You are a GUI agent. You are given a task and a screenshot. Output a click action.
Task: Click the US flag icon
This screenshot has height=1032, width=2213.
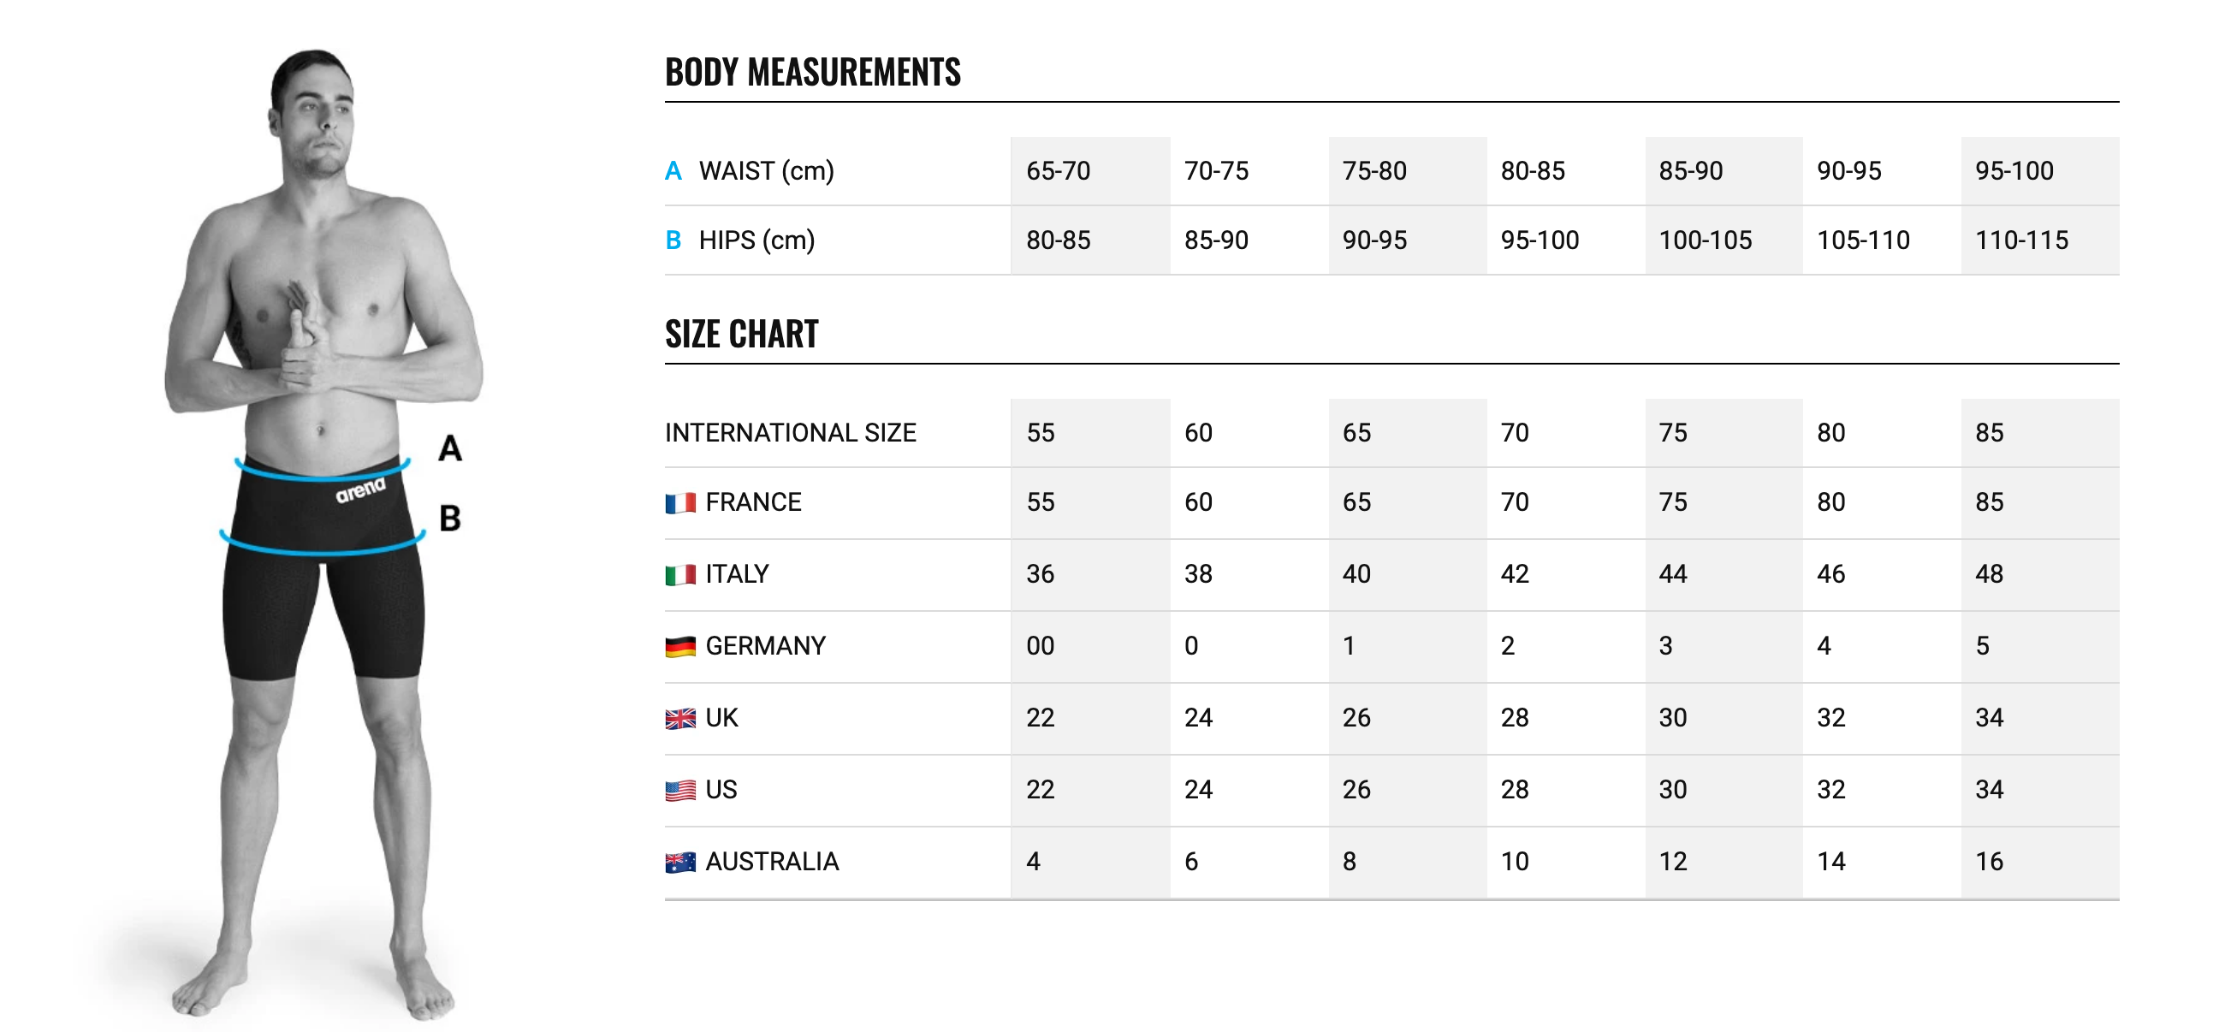[x=680, y=791]
